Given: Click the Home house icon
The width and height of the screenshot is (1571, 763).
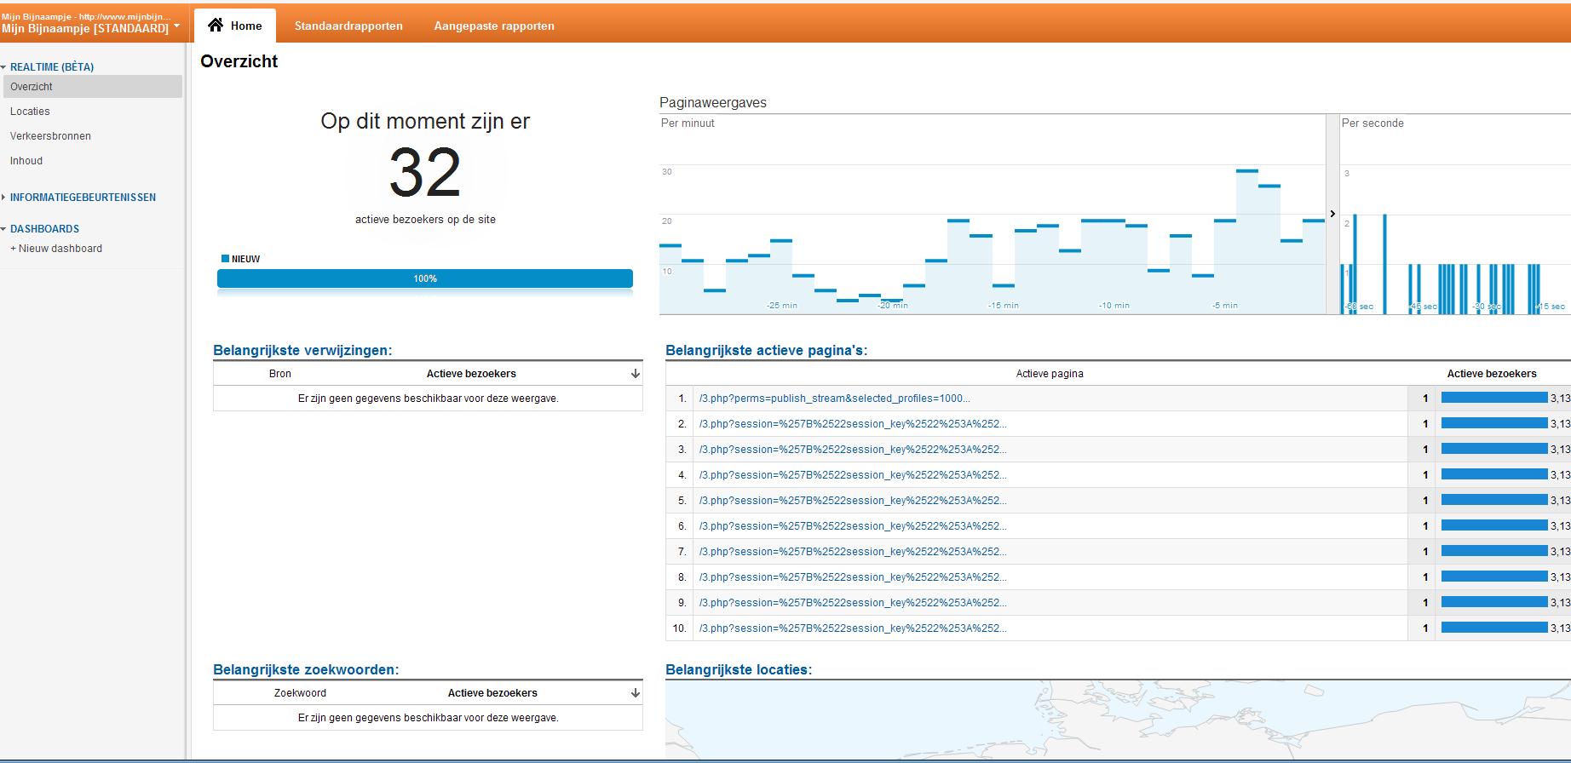Looking at the screenshot, I should pyautogui.click(x=216, y=25).
